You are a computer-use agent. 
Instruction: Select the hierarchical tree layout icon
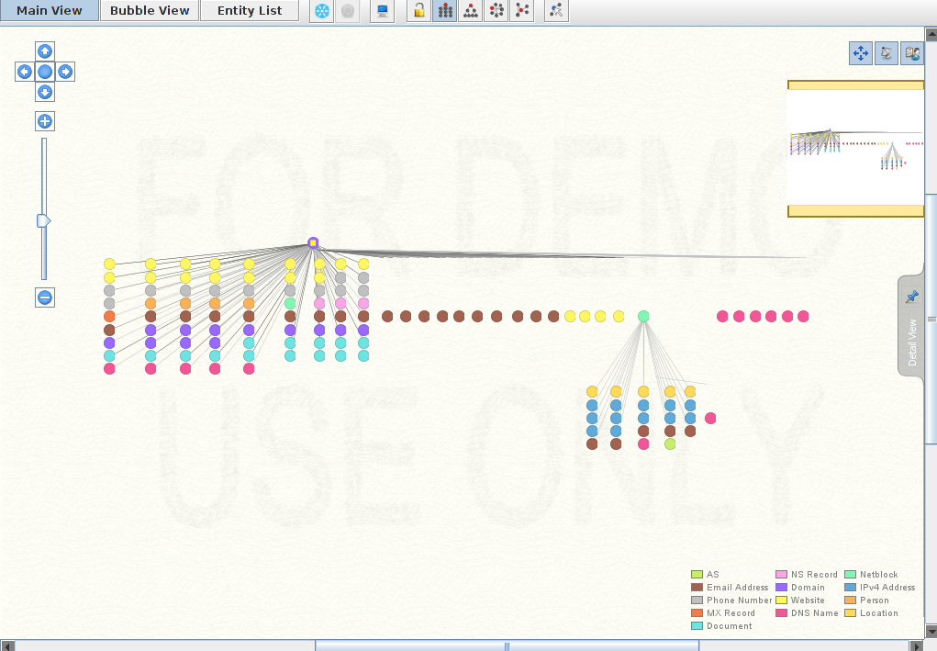(x=470, y=11)
